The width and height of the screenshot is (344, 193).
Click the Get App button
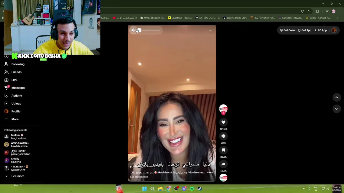click(x=305, y=30)
